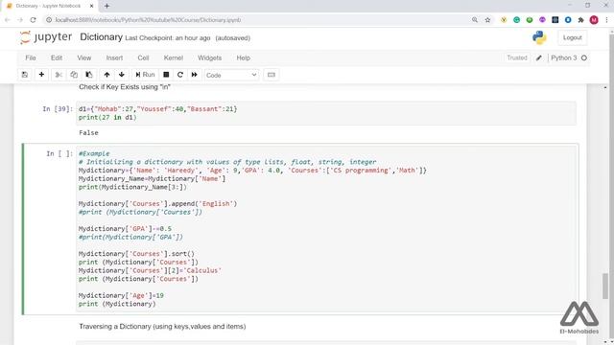614x345 pixels.
Task: Open the Edit menu
Action: [57, 57]
